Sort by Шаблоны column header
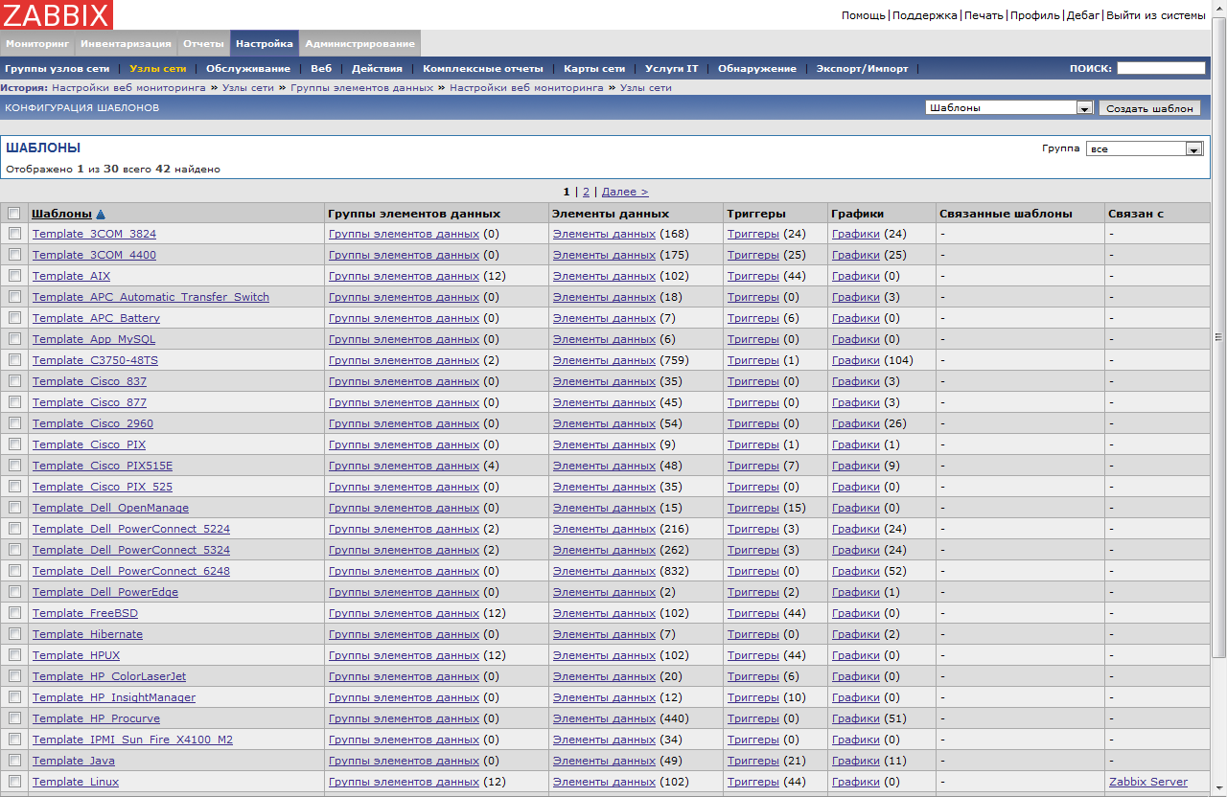Screen dimensions: 1227x797 [61, 214]
